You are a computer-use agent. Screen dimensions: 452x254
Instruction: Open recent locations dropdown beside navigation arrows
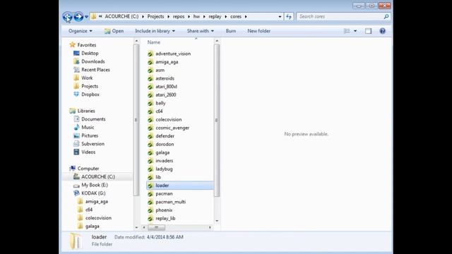86,17
